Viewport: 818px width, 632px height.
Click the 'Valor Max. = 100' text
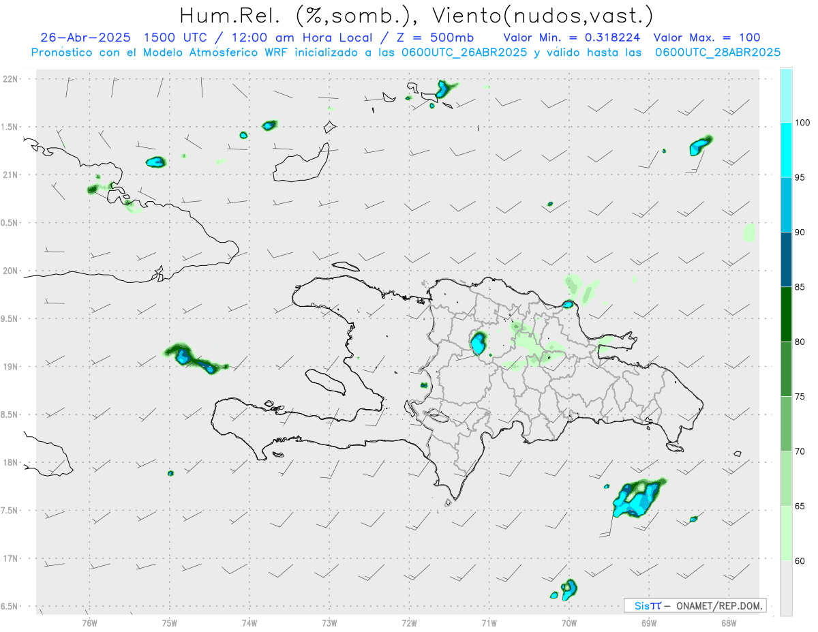coord(707,37)
